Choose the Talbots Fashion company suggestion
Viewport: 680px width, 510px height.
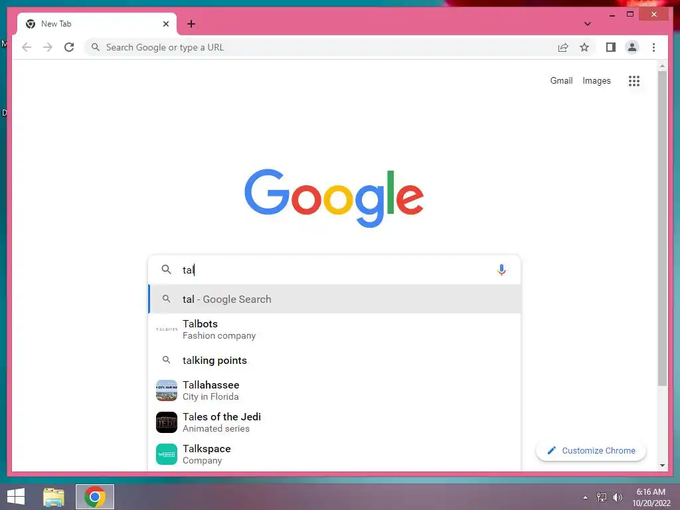[335, 329]
